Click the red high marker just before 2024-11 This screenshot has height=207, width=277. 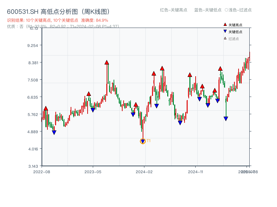click(x=190, y=75)
